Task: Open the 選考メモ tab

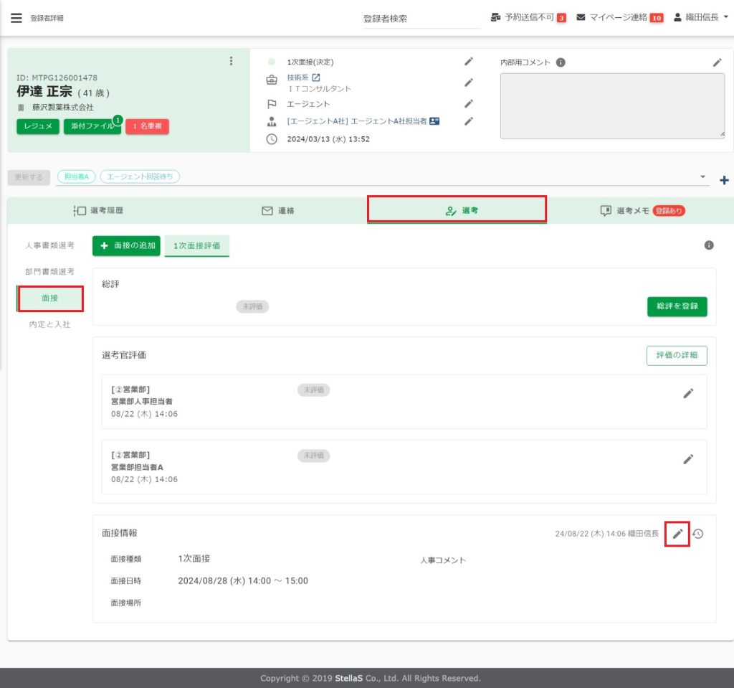Action: pyautogui.click(x=642, y=211)
